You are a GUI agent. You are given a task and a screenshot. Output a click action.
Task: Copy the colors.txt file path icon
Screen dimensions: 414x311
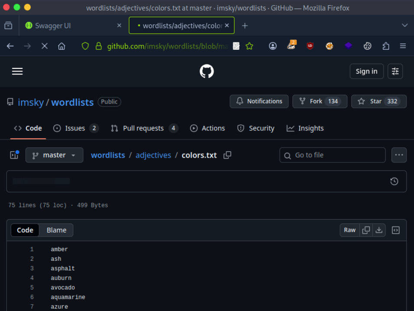pos(227,155)
